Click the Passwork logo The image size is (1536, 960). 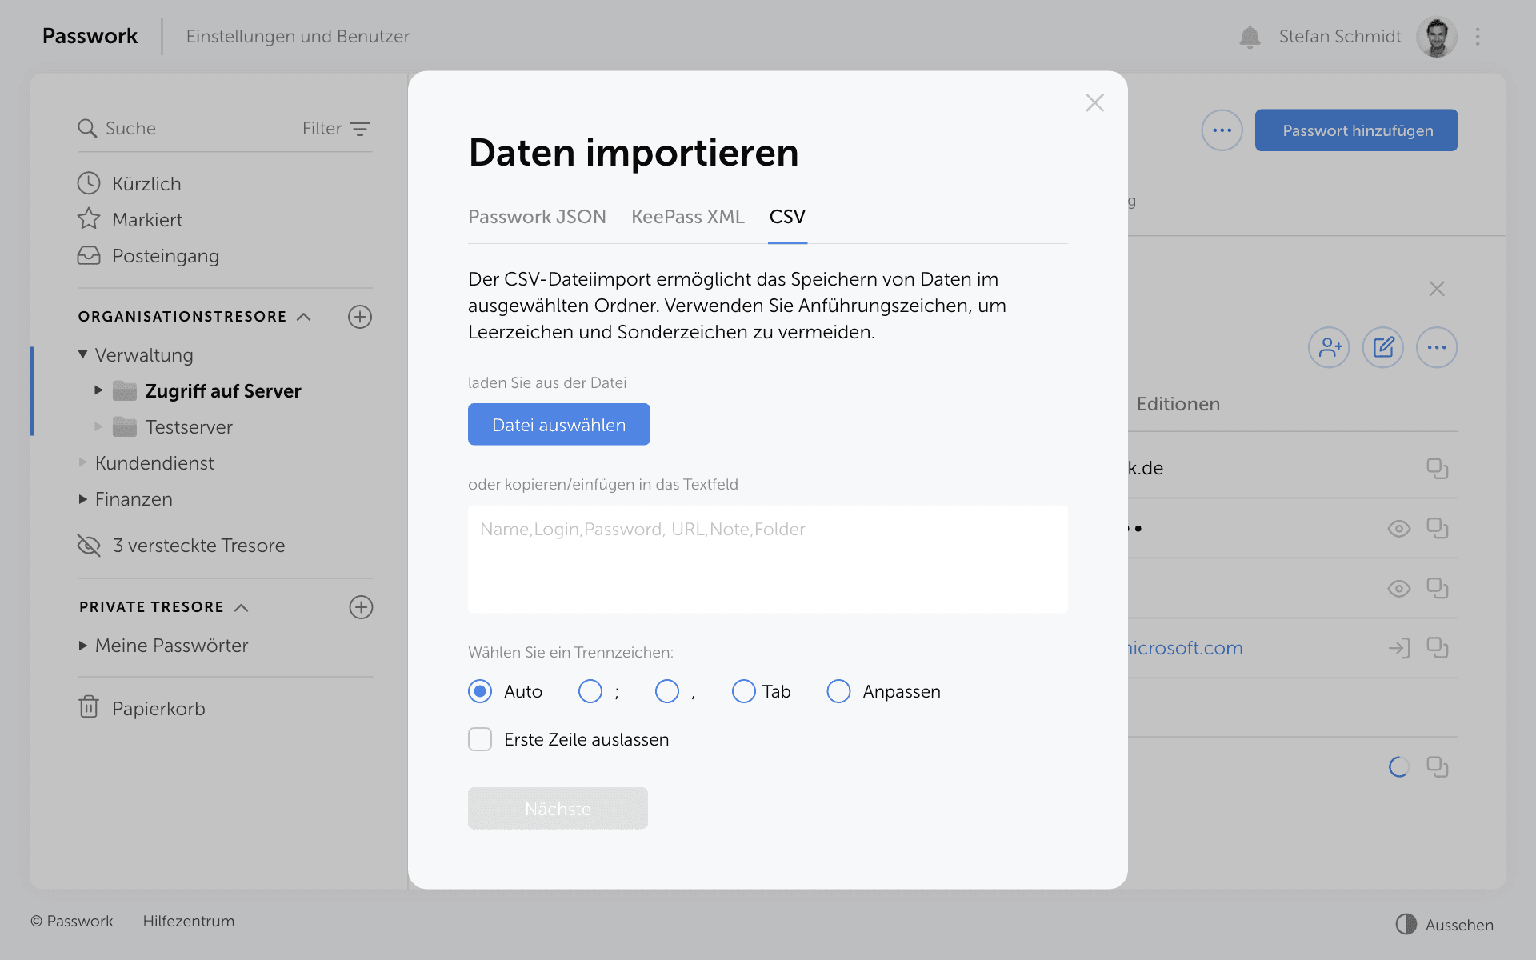point(90,37)
